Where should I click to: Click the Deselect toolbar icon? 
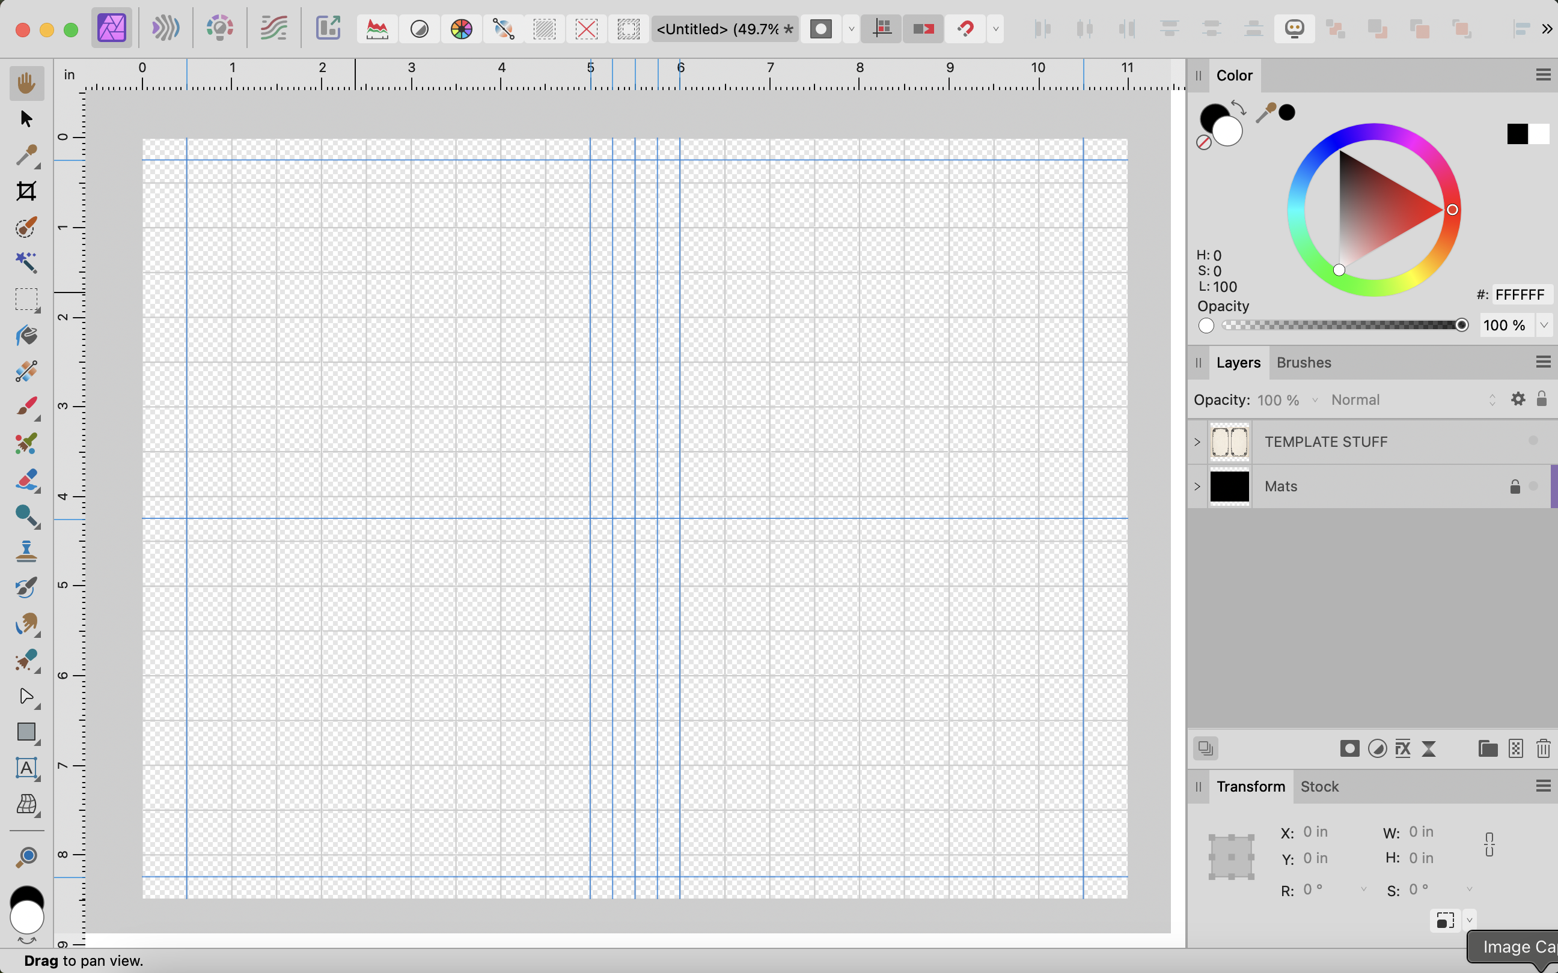coord(587,29)
